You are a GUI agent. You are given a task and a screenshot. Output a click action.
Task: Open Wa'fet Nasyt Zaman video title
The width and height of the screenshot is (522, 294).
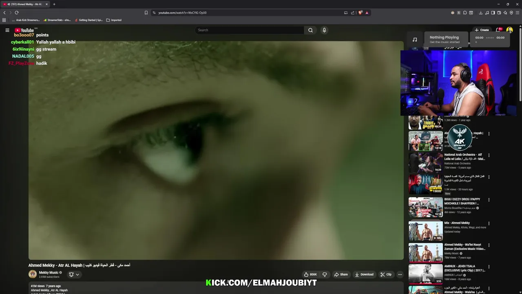pos(464,247)
